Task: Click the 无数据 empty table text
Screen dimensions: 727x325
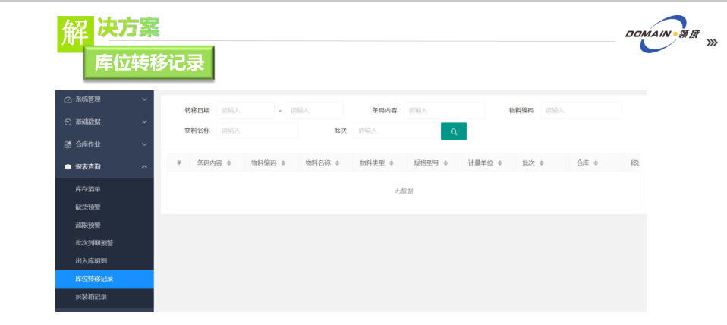Action: (404, 191)
